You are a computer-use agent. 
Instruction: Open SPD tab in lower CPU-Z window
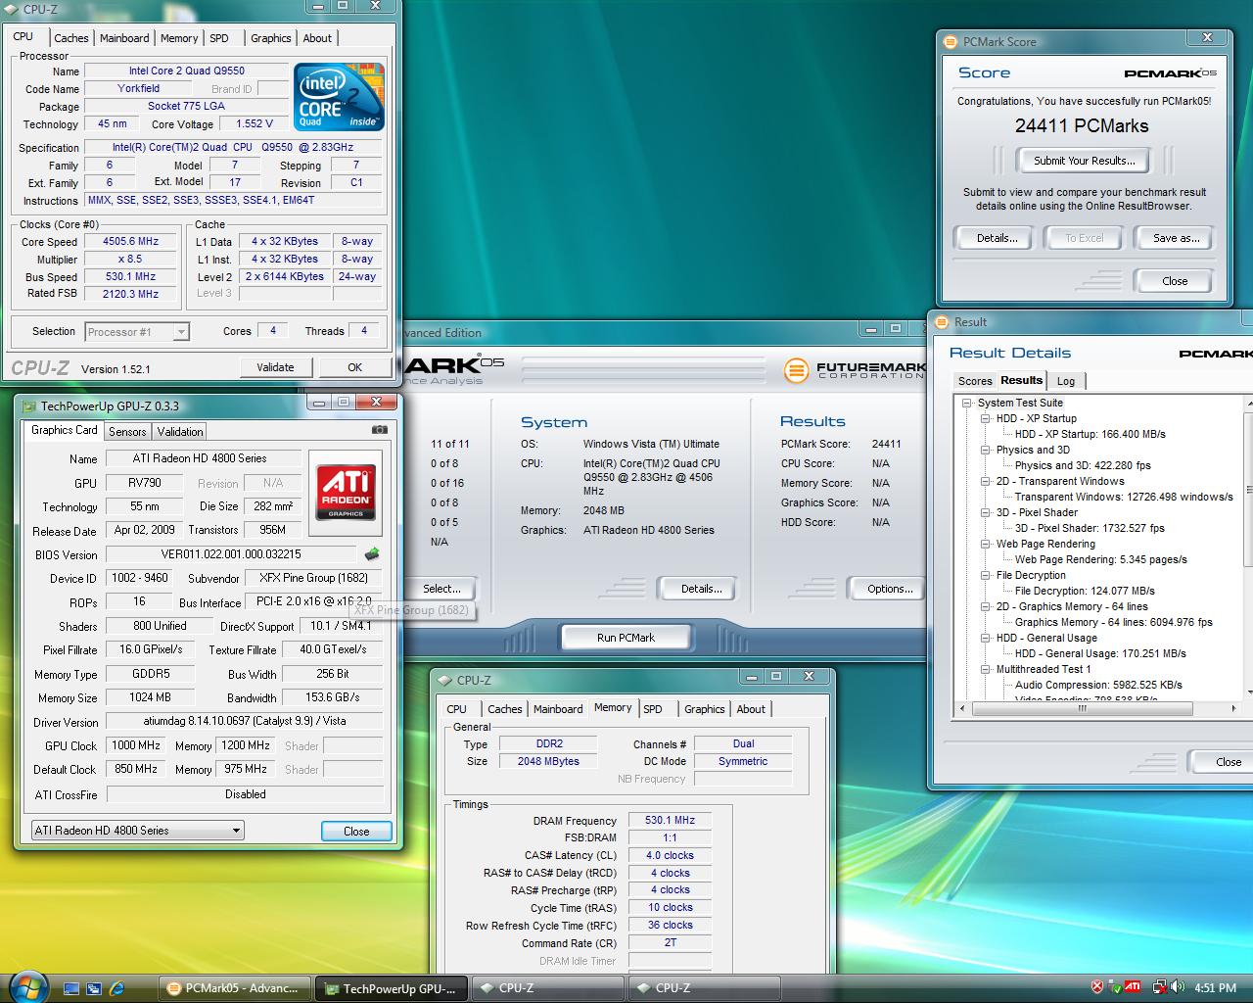(x=653, y=709)
